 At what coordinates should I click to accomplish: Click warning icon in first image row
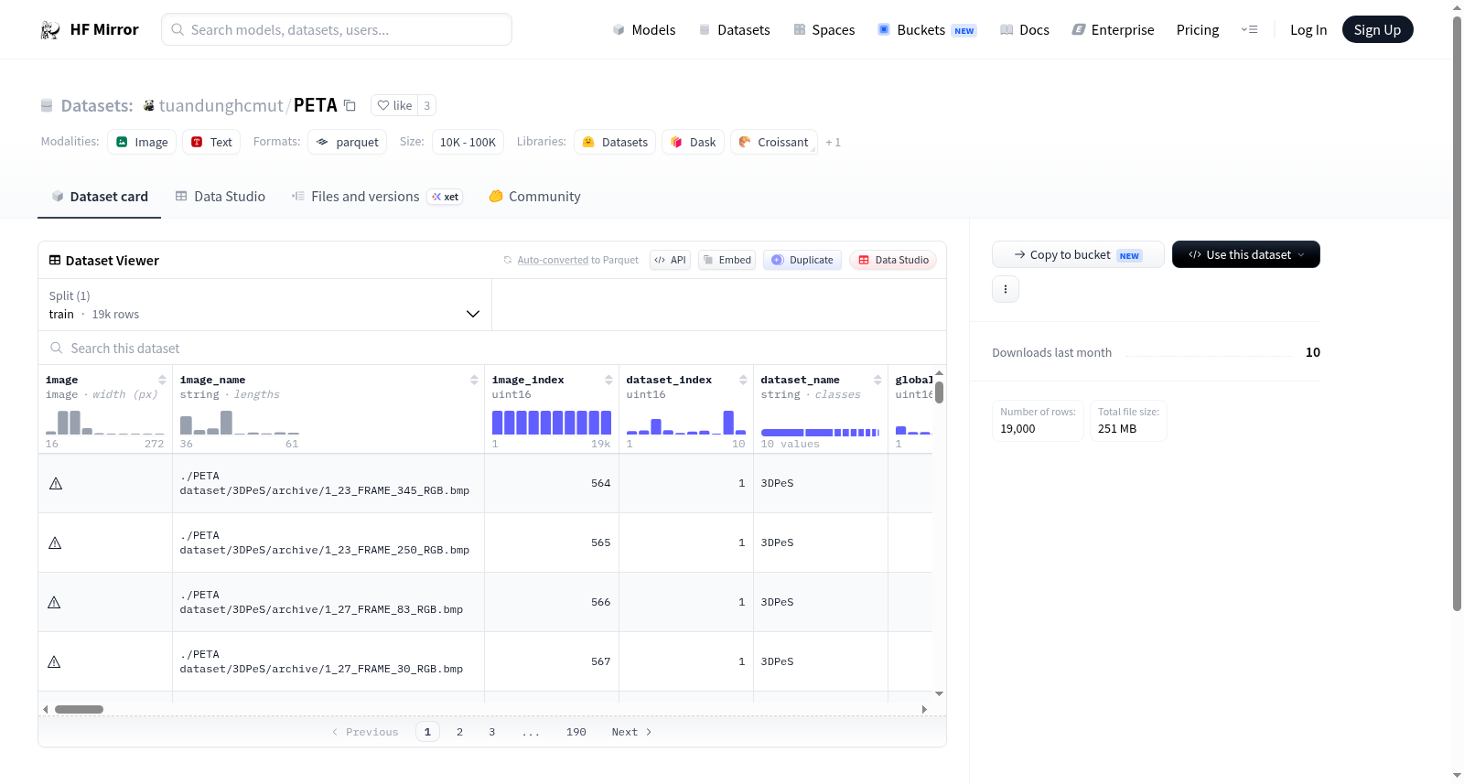(x=56, y=483)
